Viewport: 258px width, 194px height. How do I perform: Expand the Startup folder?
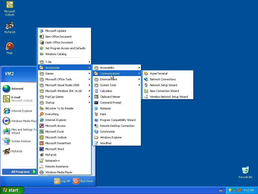pos(64,103)
